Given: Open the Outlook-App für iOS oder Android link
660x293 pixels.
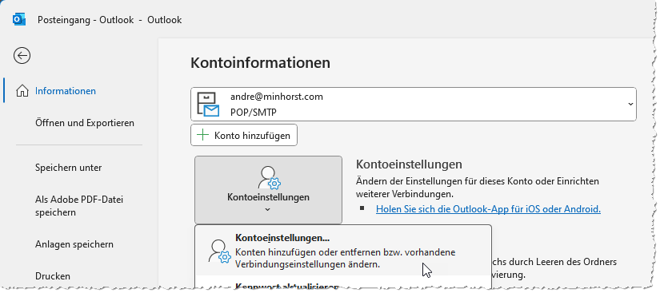Looking at the screenshot, I should [488, 209].
